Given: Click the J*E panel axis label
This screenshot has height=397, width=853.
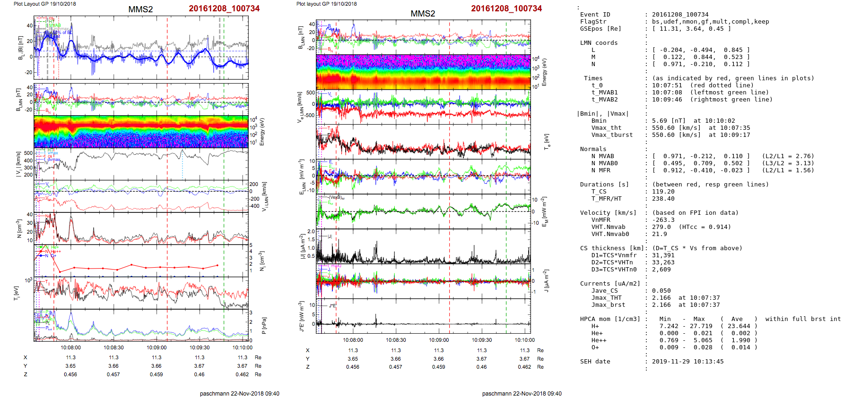Looking at the screenshot, I should coord(300,316).
